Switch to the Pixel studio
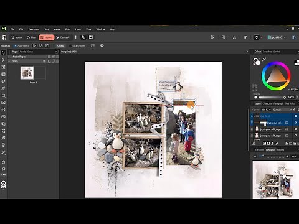This screenshot has height=224, width=299. click(32, 37)
